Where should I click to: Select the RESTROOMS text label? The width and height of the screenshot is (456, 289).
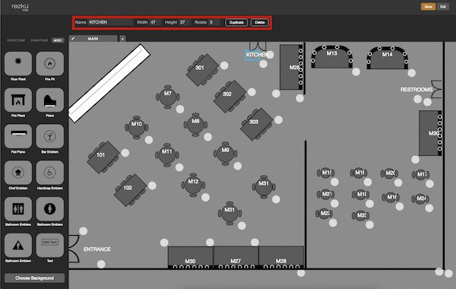point(416,90)
